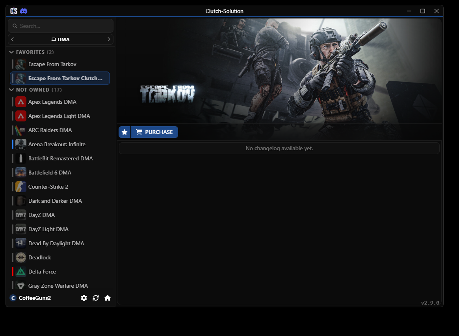The image size is (459, 336).
Task: Collapse the FAVORITES section
Action: 11,52
